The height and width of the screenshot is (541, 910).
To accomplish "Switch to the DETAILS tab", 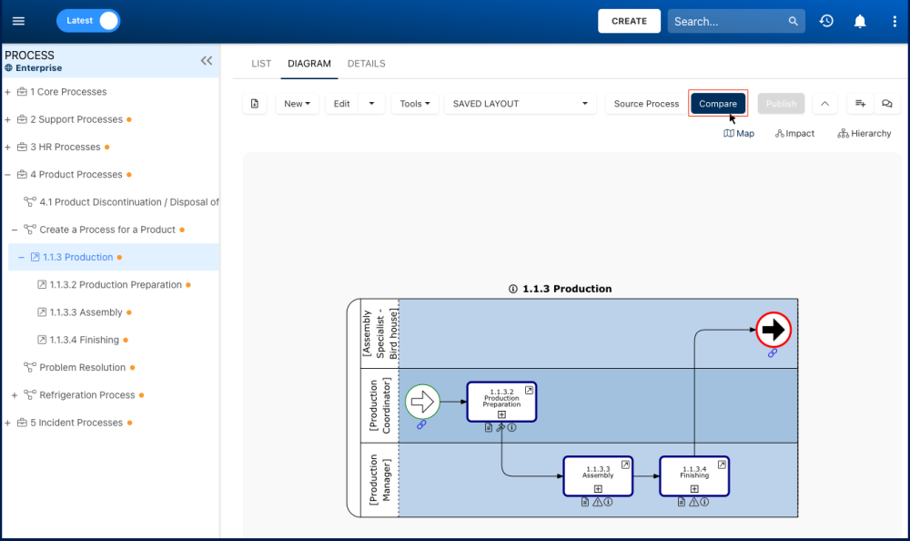I will (x=366, y=64).
